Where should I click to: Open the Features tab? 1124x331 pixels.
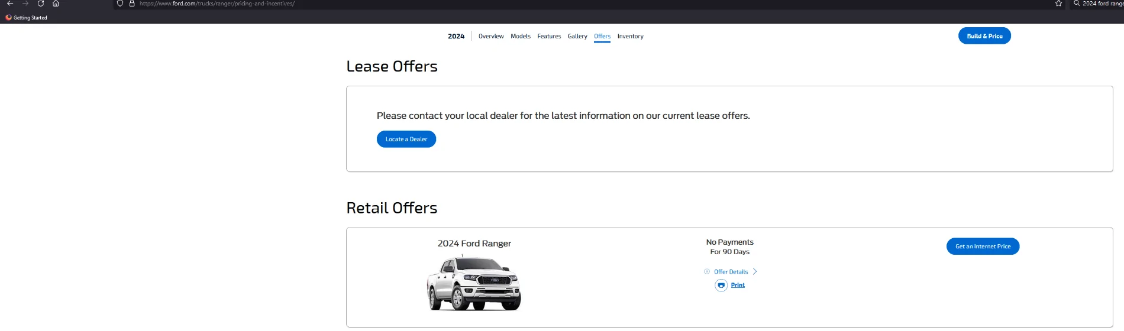(549, 36)
